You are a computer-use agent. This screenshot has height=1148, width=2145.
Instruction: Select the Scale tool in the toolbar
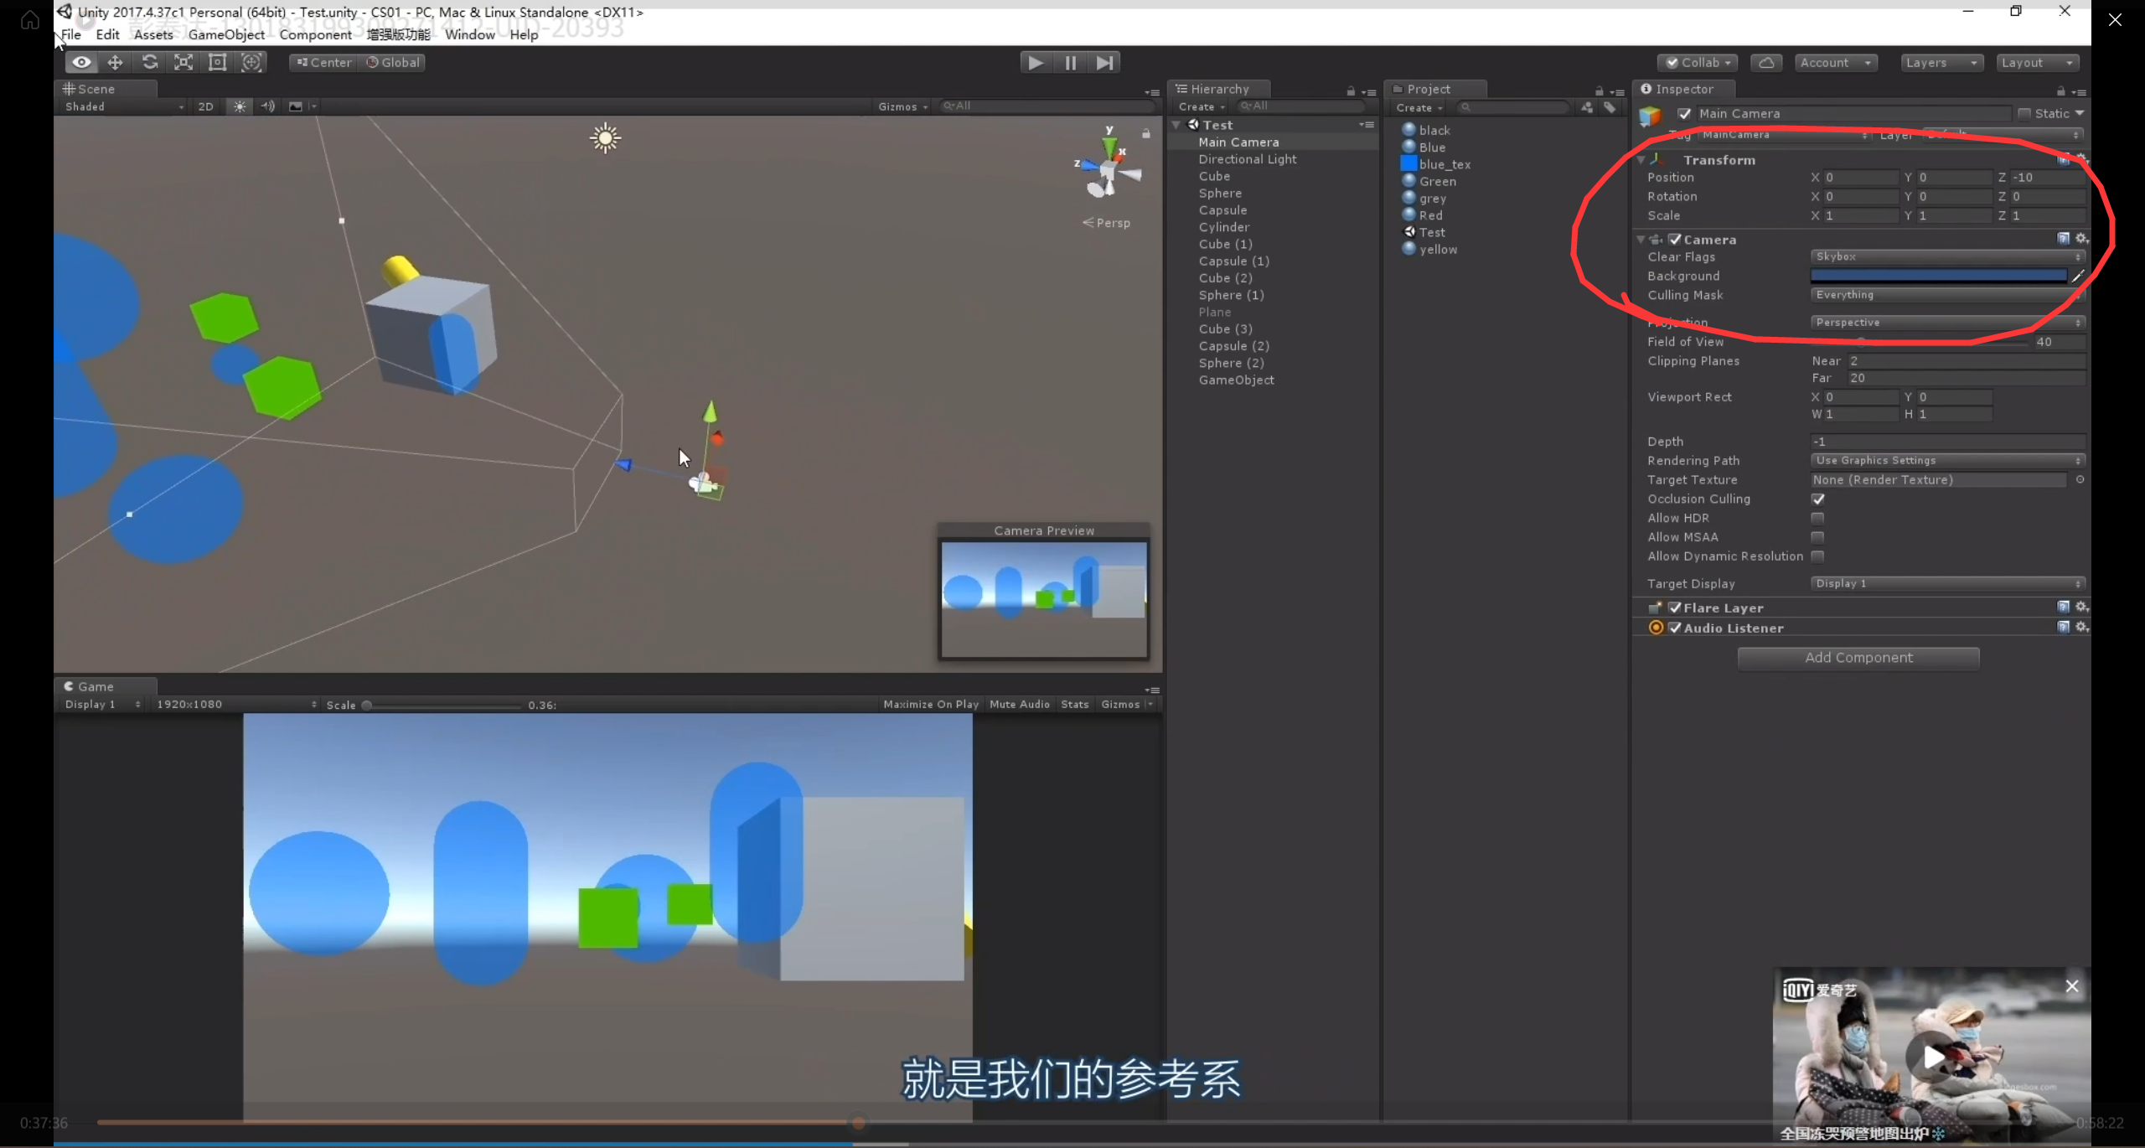pyautogui.click(x=183, y=63)
